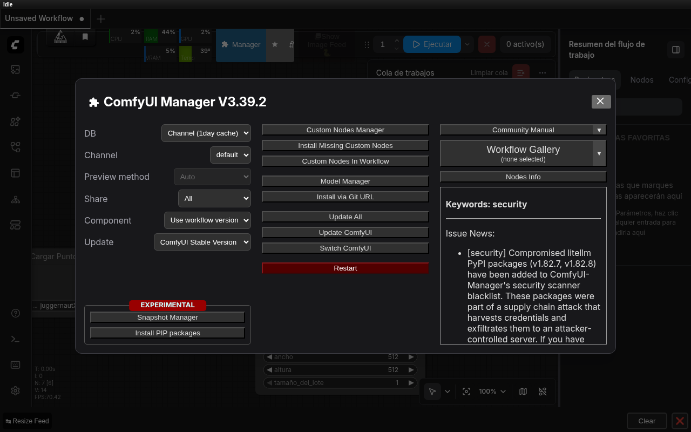The height and width of the screenshot is (432, 691).
Task: Toggle link visibility icon in canvas toolbar
Action: 543,391
